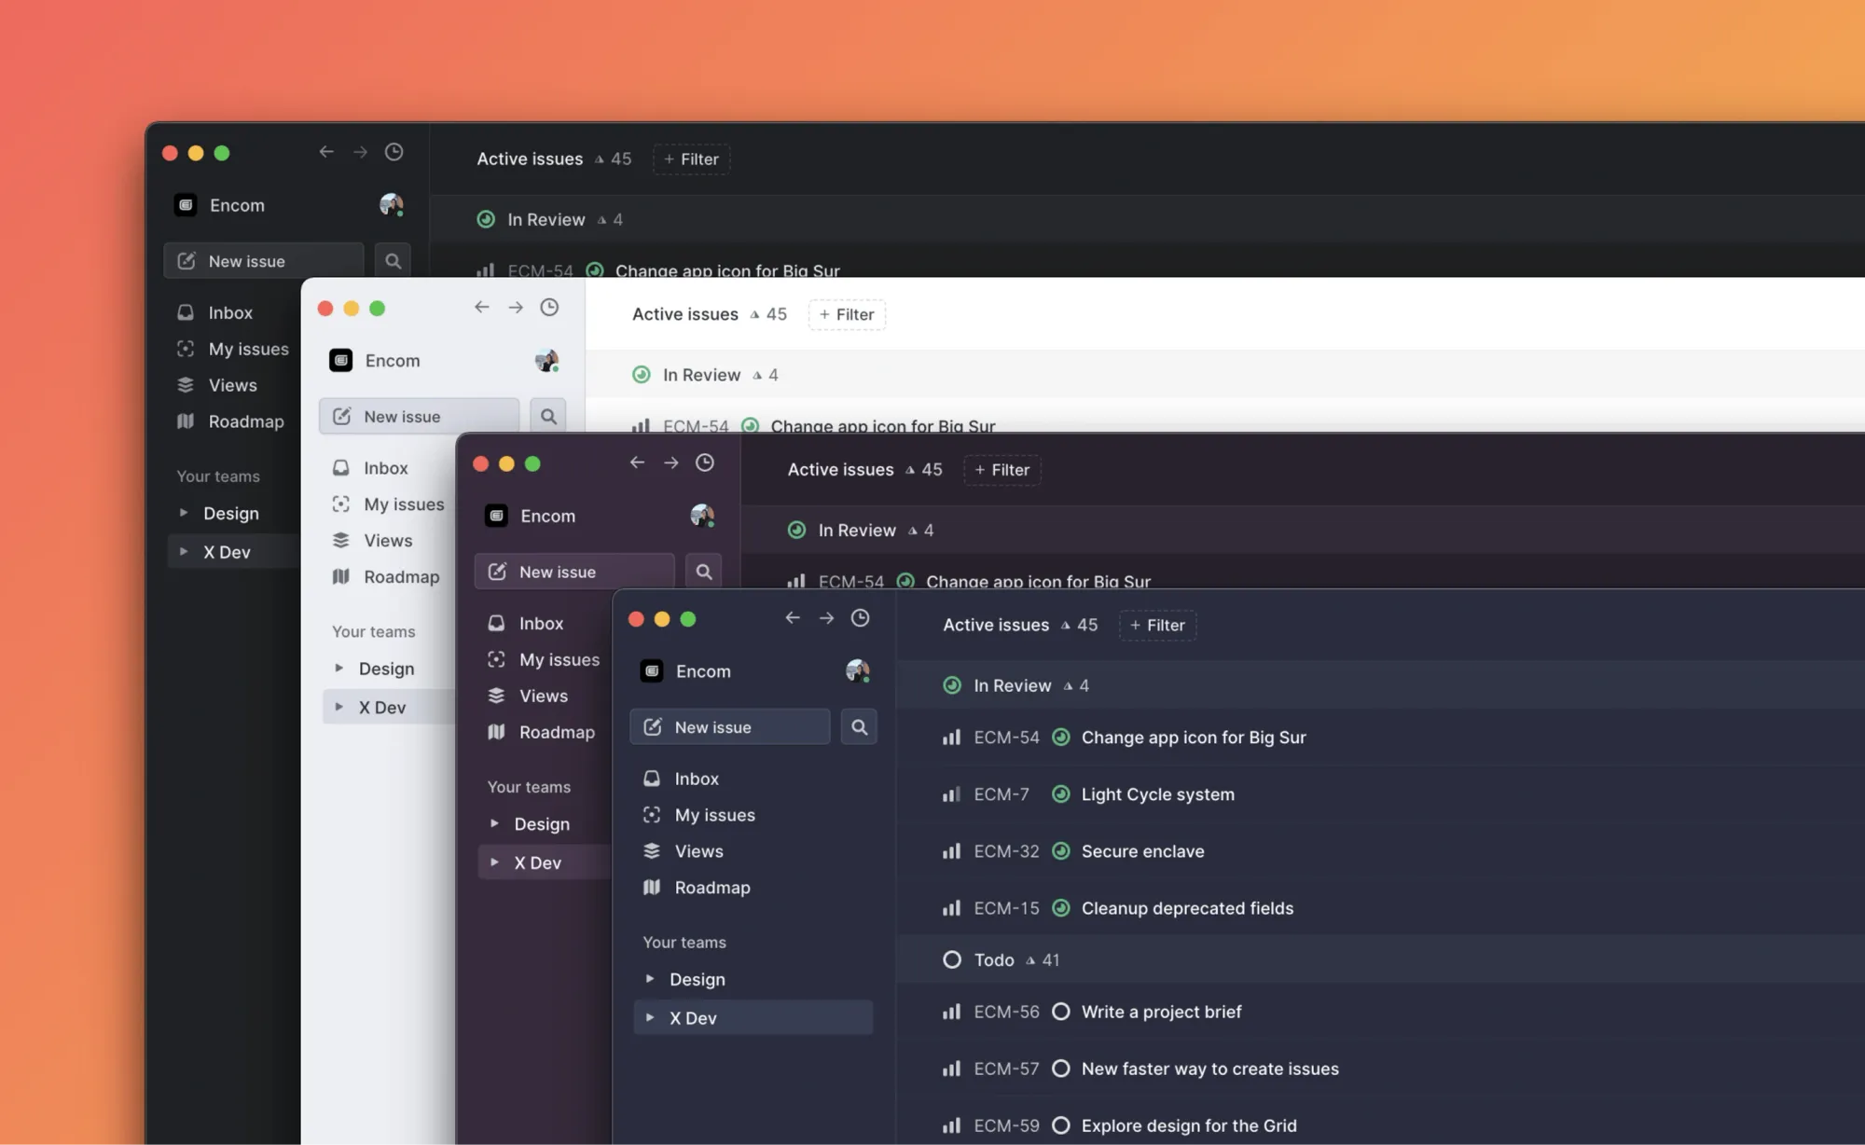Open the priority icon for ECM-54

(951, 738)
